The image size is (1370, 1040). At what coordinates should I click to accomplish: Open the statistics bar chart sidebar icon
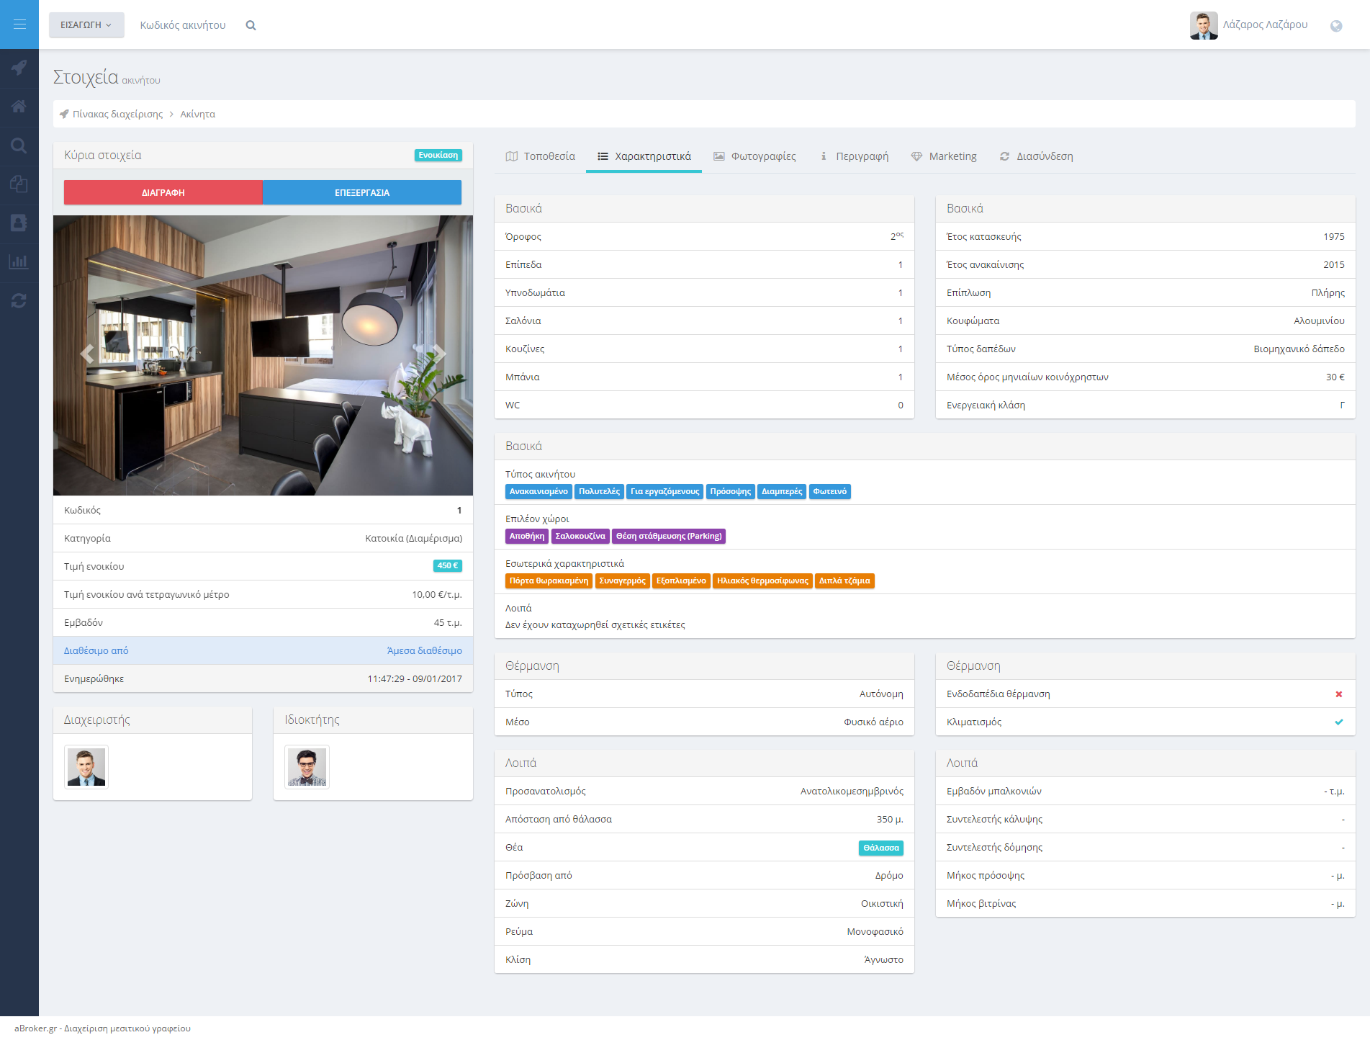point(19,262)
